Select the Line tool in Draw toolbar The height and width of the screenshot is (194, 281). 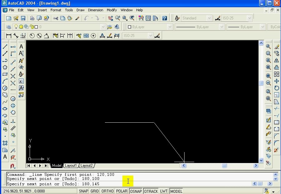click(x=5, y=47)
